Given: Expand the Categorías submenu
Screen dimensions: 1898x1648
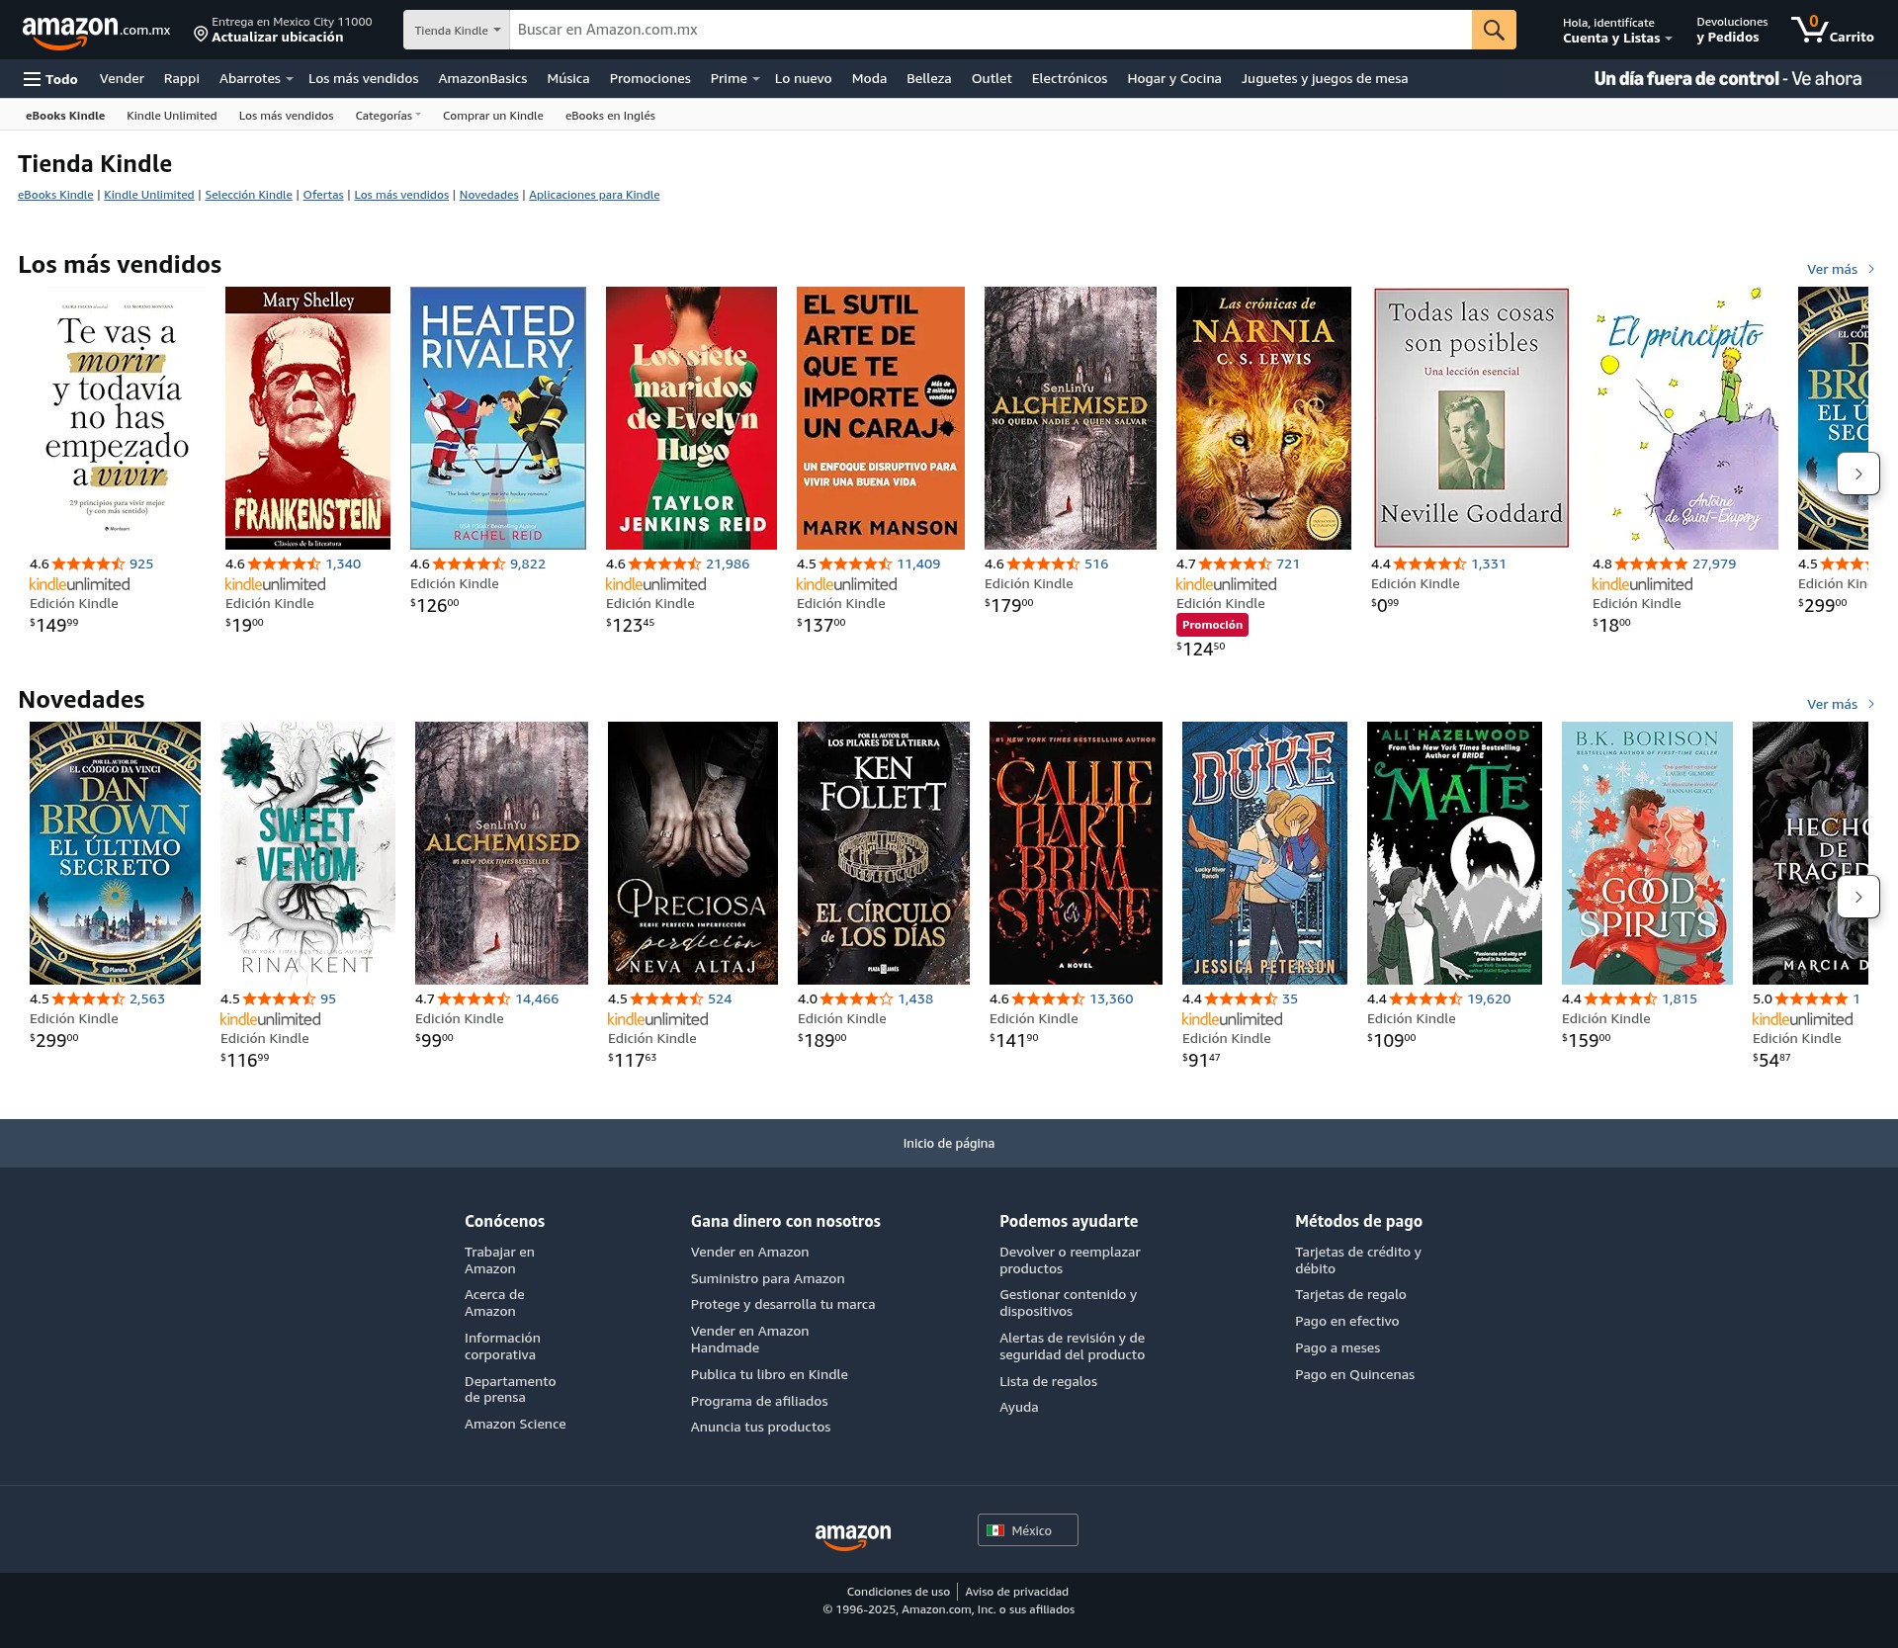Looking at the screenshot, I should [x=388, y=116].
